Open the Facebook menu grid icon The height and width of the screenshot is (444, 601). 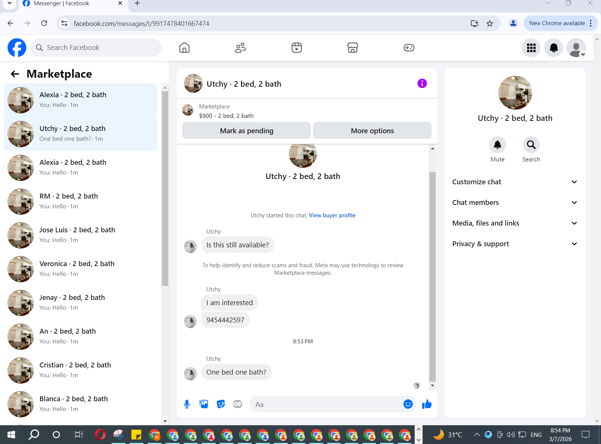[x=531, y=48]
